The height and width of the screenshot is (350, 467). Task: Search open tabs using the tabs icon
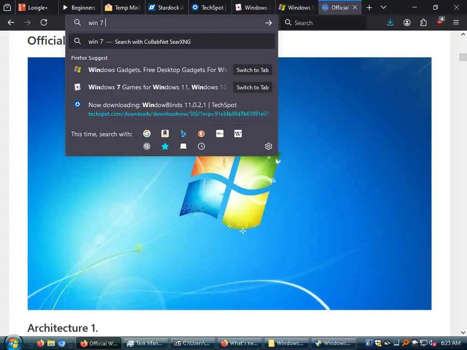(x=183, y=146)
